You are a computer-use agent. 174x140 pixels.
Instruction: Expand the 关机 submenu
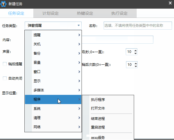(53, 44)
